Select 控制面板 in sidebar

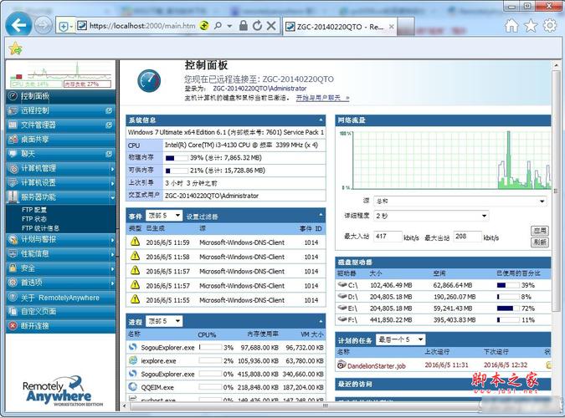(x=60, y=96)
